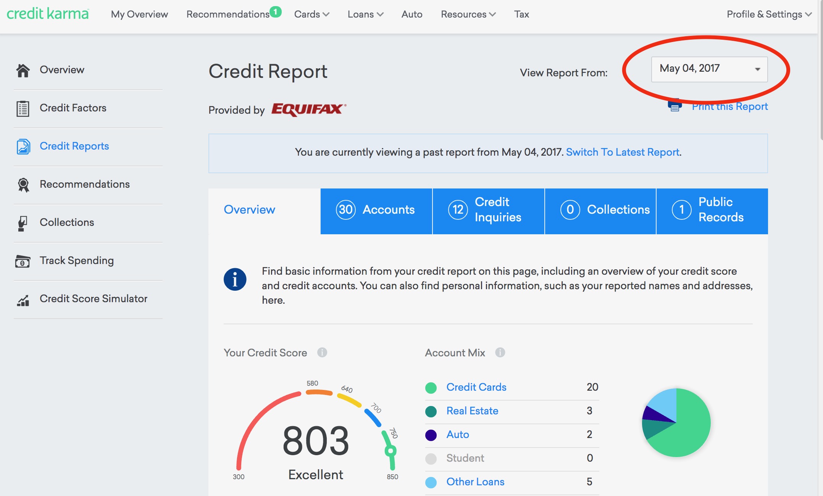Click the Recommendations notification badge showing 1
The image size is (823, 496).
[276, 12]
